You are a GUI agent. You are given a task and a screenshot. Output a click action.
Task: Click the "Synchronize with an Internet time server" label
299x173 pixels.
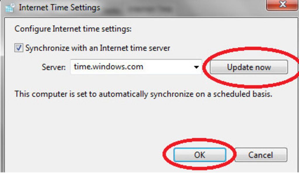[x=98, y=48]
